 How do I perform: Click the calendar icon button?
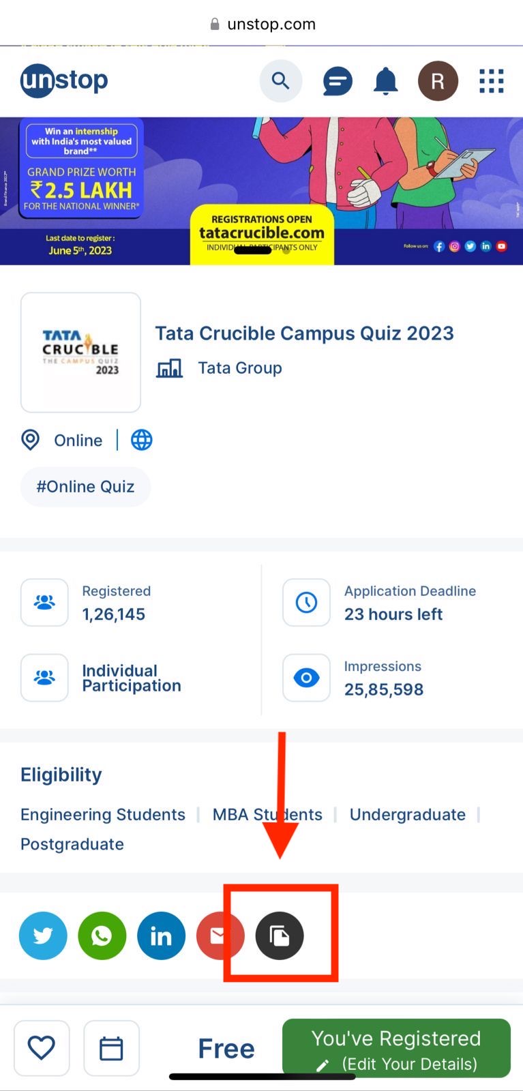pyautogui.click(x=111, y=1048)
